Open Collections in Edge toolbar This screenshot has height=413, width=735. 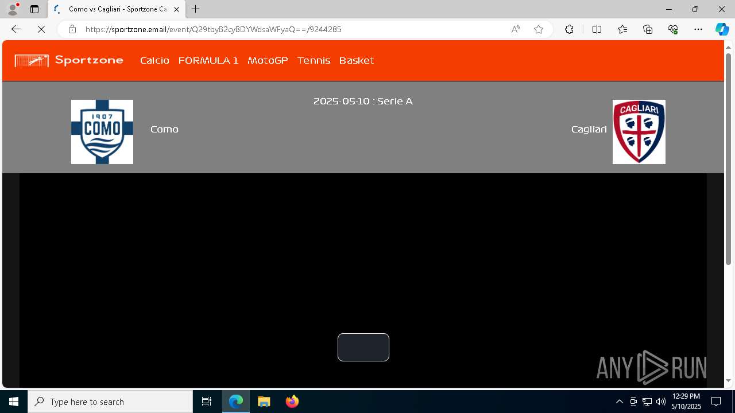coord(648,29)
